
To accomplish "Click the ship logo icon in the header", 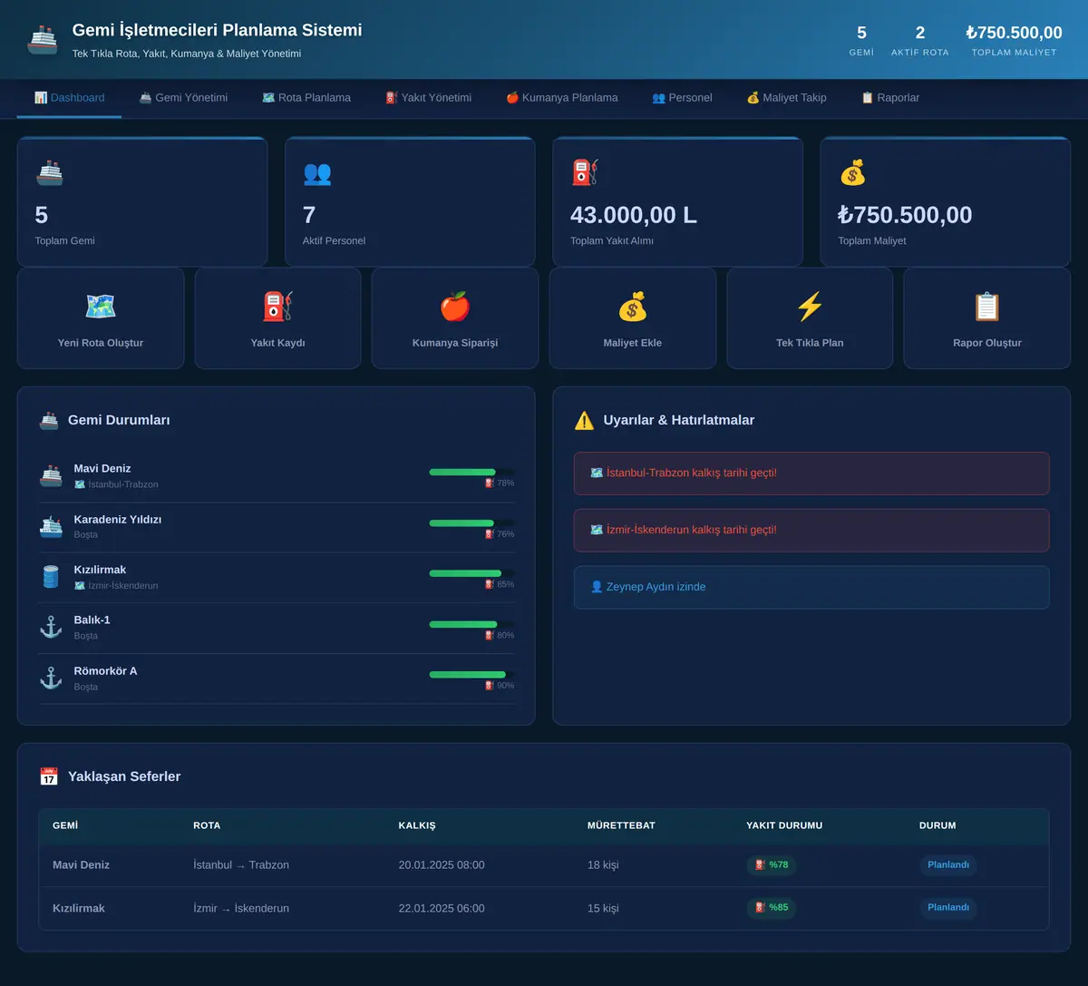I will point(43,40).
